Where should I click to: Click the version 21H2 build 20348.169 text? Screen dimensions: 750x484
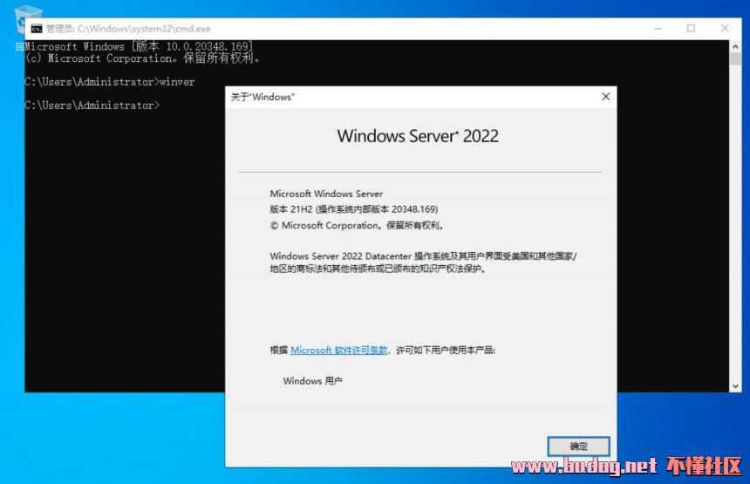click(354, 209)
